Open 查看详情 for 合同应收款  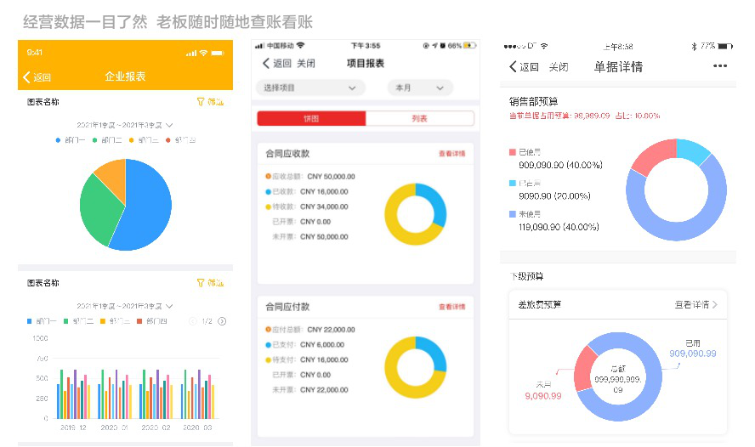tap(451, 154)
